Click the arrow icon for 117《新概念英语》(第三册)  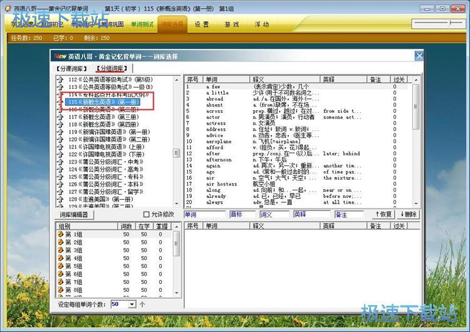60,117
